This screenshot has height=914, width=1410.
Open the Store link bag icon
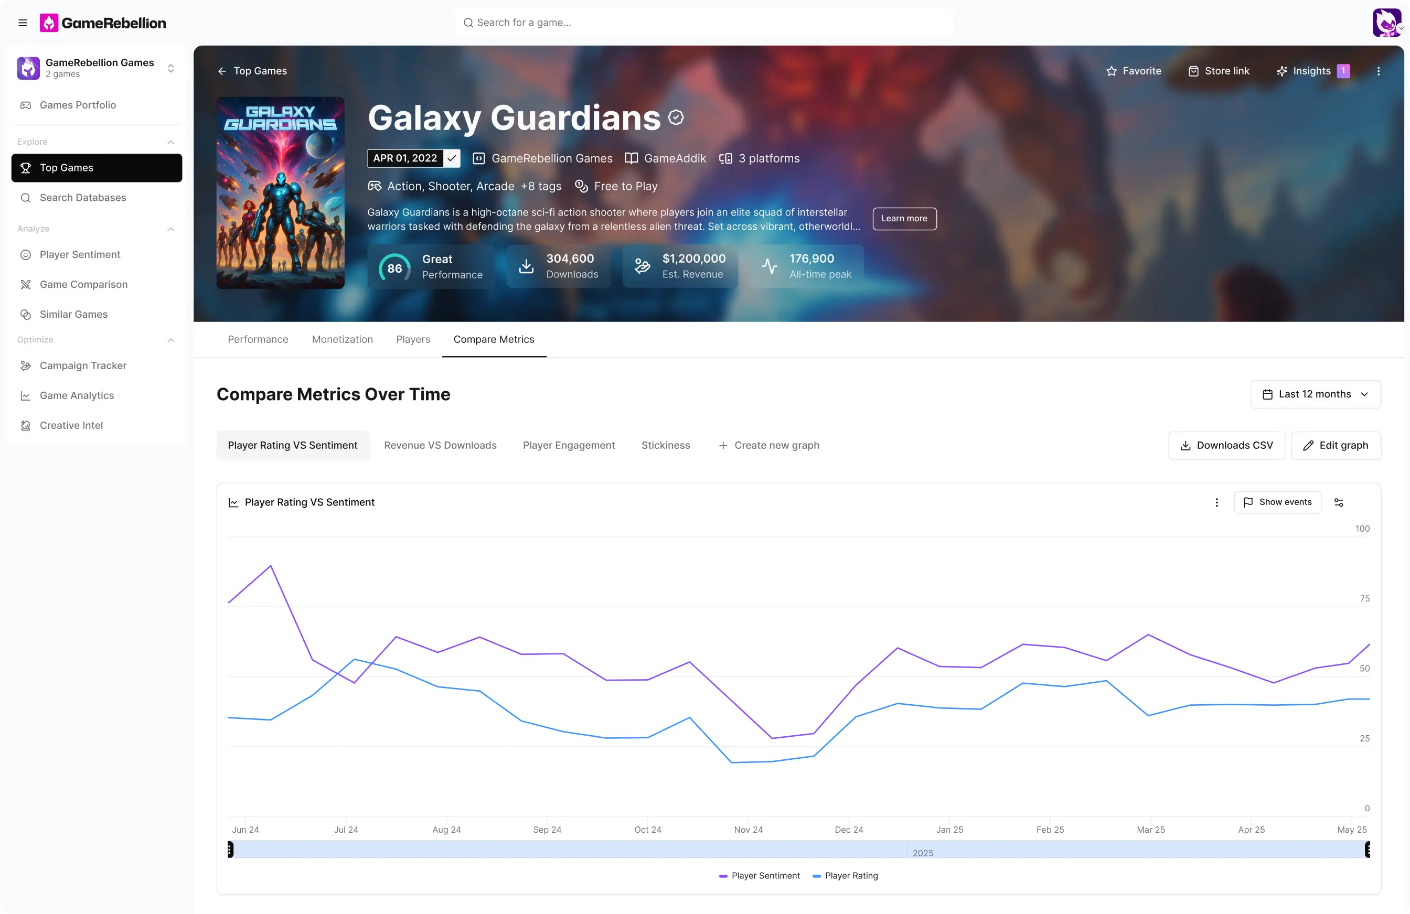click(x=1193, y=71)
